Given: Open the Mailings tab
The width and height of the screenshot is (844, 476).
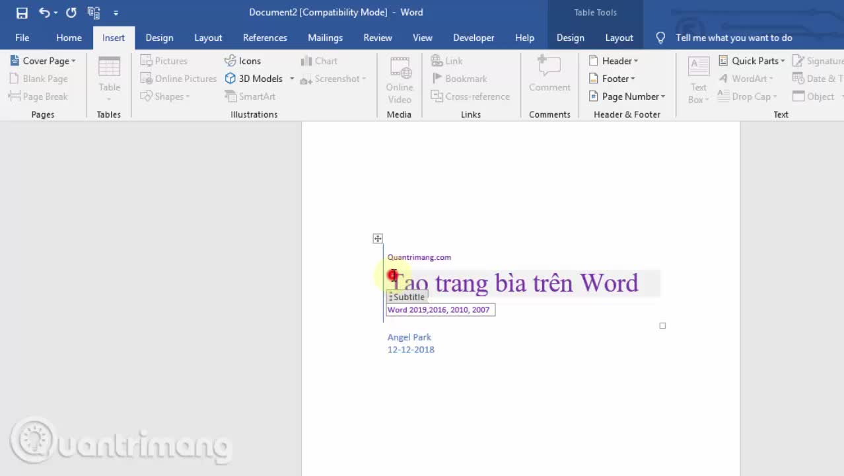Looking at the screenshot, I should tap(325, 38).
